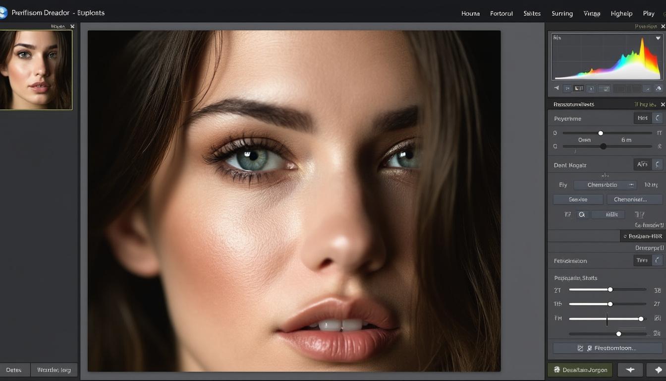Toggle the Hot button in Peyerhme row
This screenshot has height=381, width=666.
pos(642,118)
